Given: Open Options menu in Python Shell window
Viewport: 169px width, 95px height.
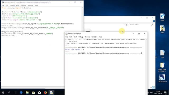Looking at the screenshot, I should click(x=87, y=37).
